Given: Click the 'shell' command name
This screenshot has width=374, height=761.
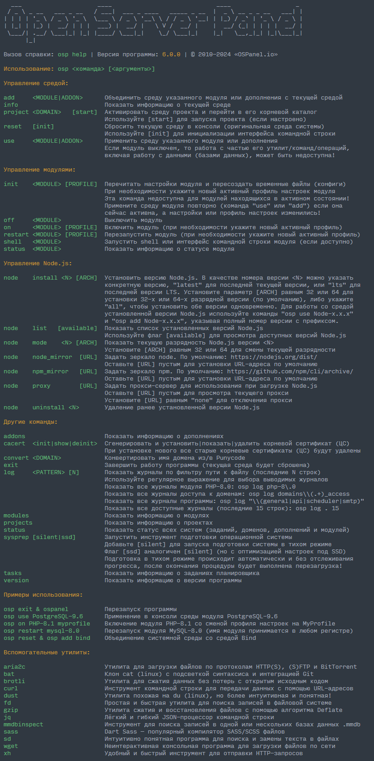Looking at the screenshot, I should pyautogui.click(x=13, y=242).
